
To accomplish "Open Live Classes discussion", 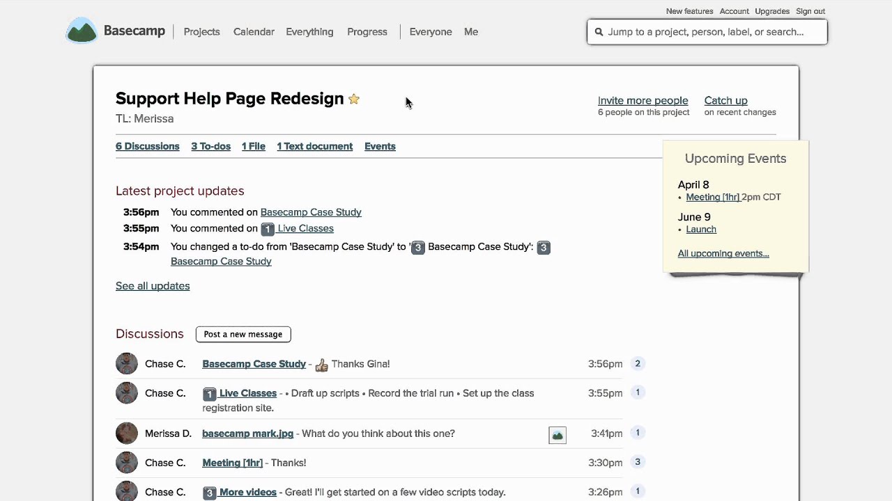I will (248, 393).
